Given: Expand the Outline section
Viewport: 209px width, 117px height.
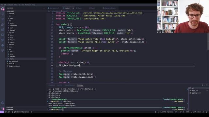Looking at the screenshot, I should [x=26, y=107].
